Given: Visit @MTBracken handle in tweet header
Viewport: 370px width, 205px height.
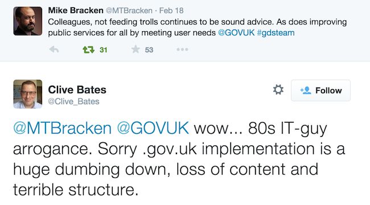Looking at the screenshot, I should click(x=129, y=11).
